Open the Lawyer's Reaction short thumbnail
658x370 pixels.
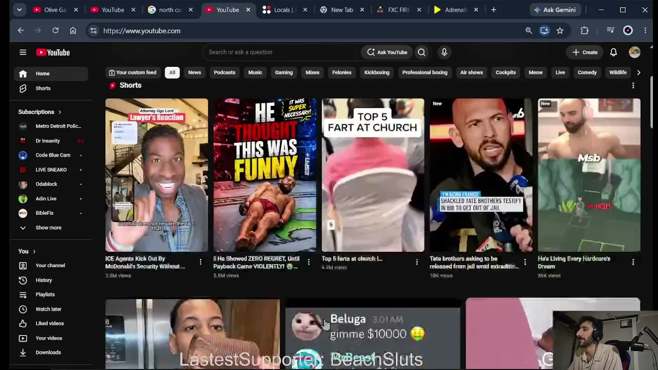pos(157,175)
